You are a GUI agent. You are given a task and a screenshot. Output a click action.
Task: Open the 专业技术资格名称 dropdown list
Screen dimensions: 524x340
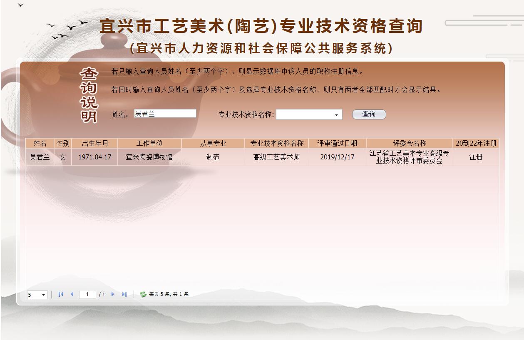(x=309, y=114)
